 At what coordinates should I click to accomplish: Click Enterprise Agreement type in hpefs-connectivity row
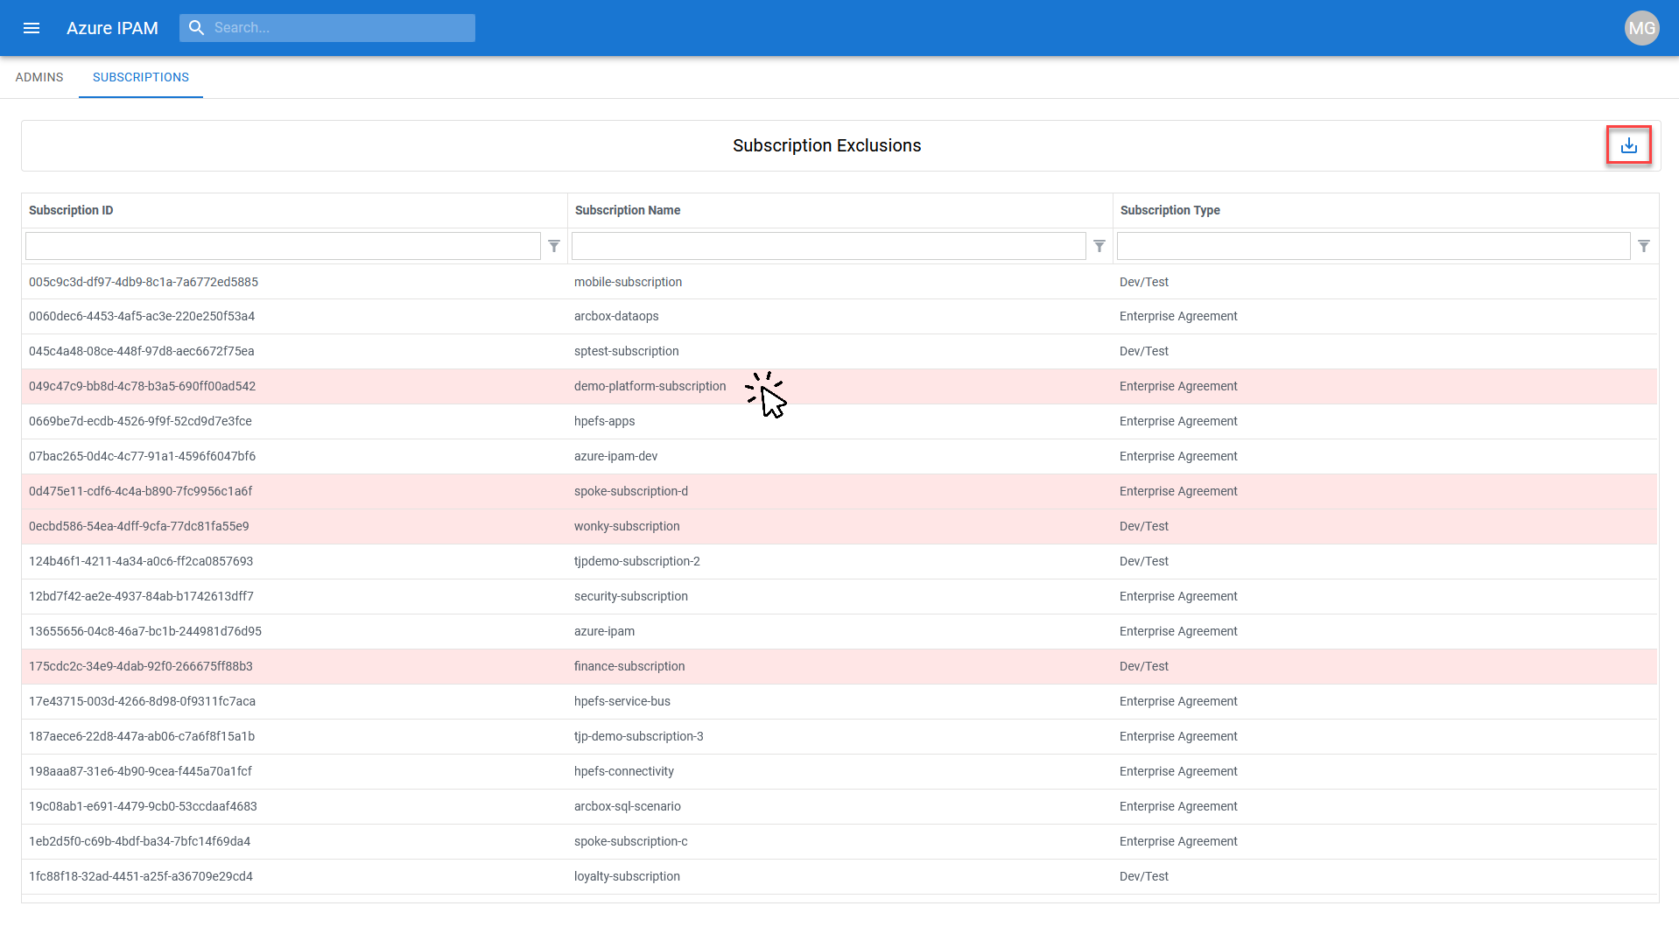coord(1178,771)
